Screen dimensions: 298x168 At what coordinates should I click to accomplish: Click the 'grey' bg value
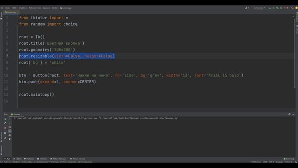(155, 75)
